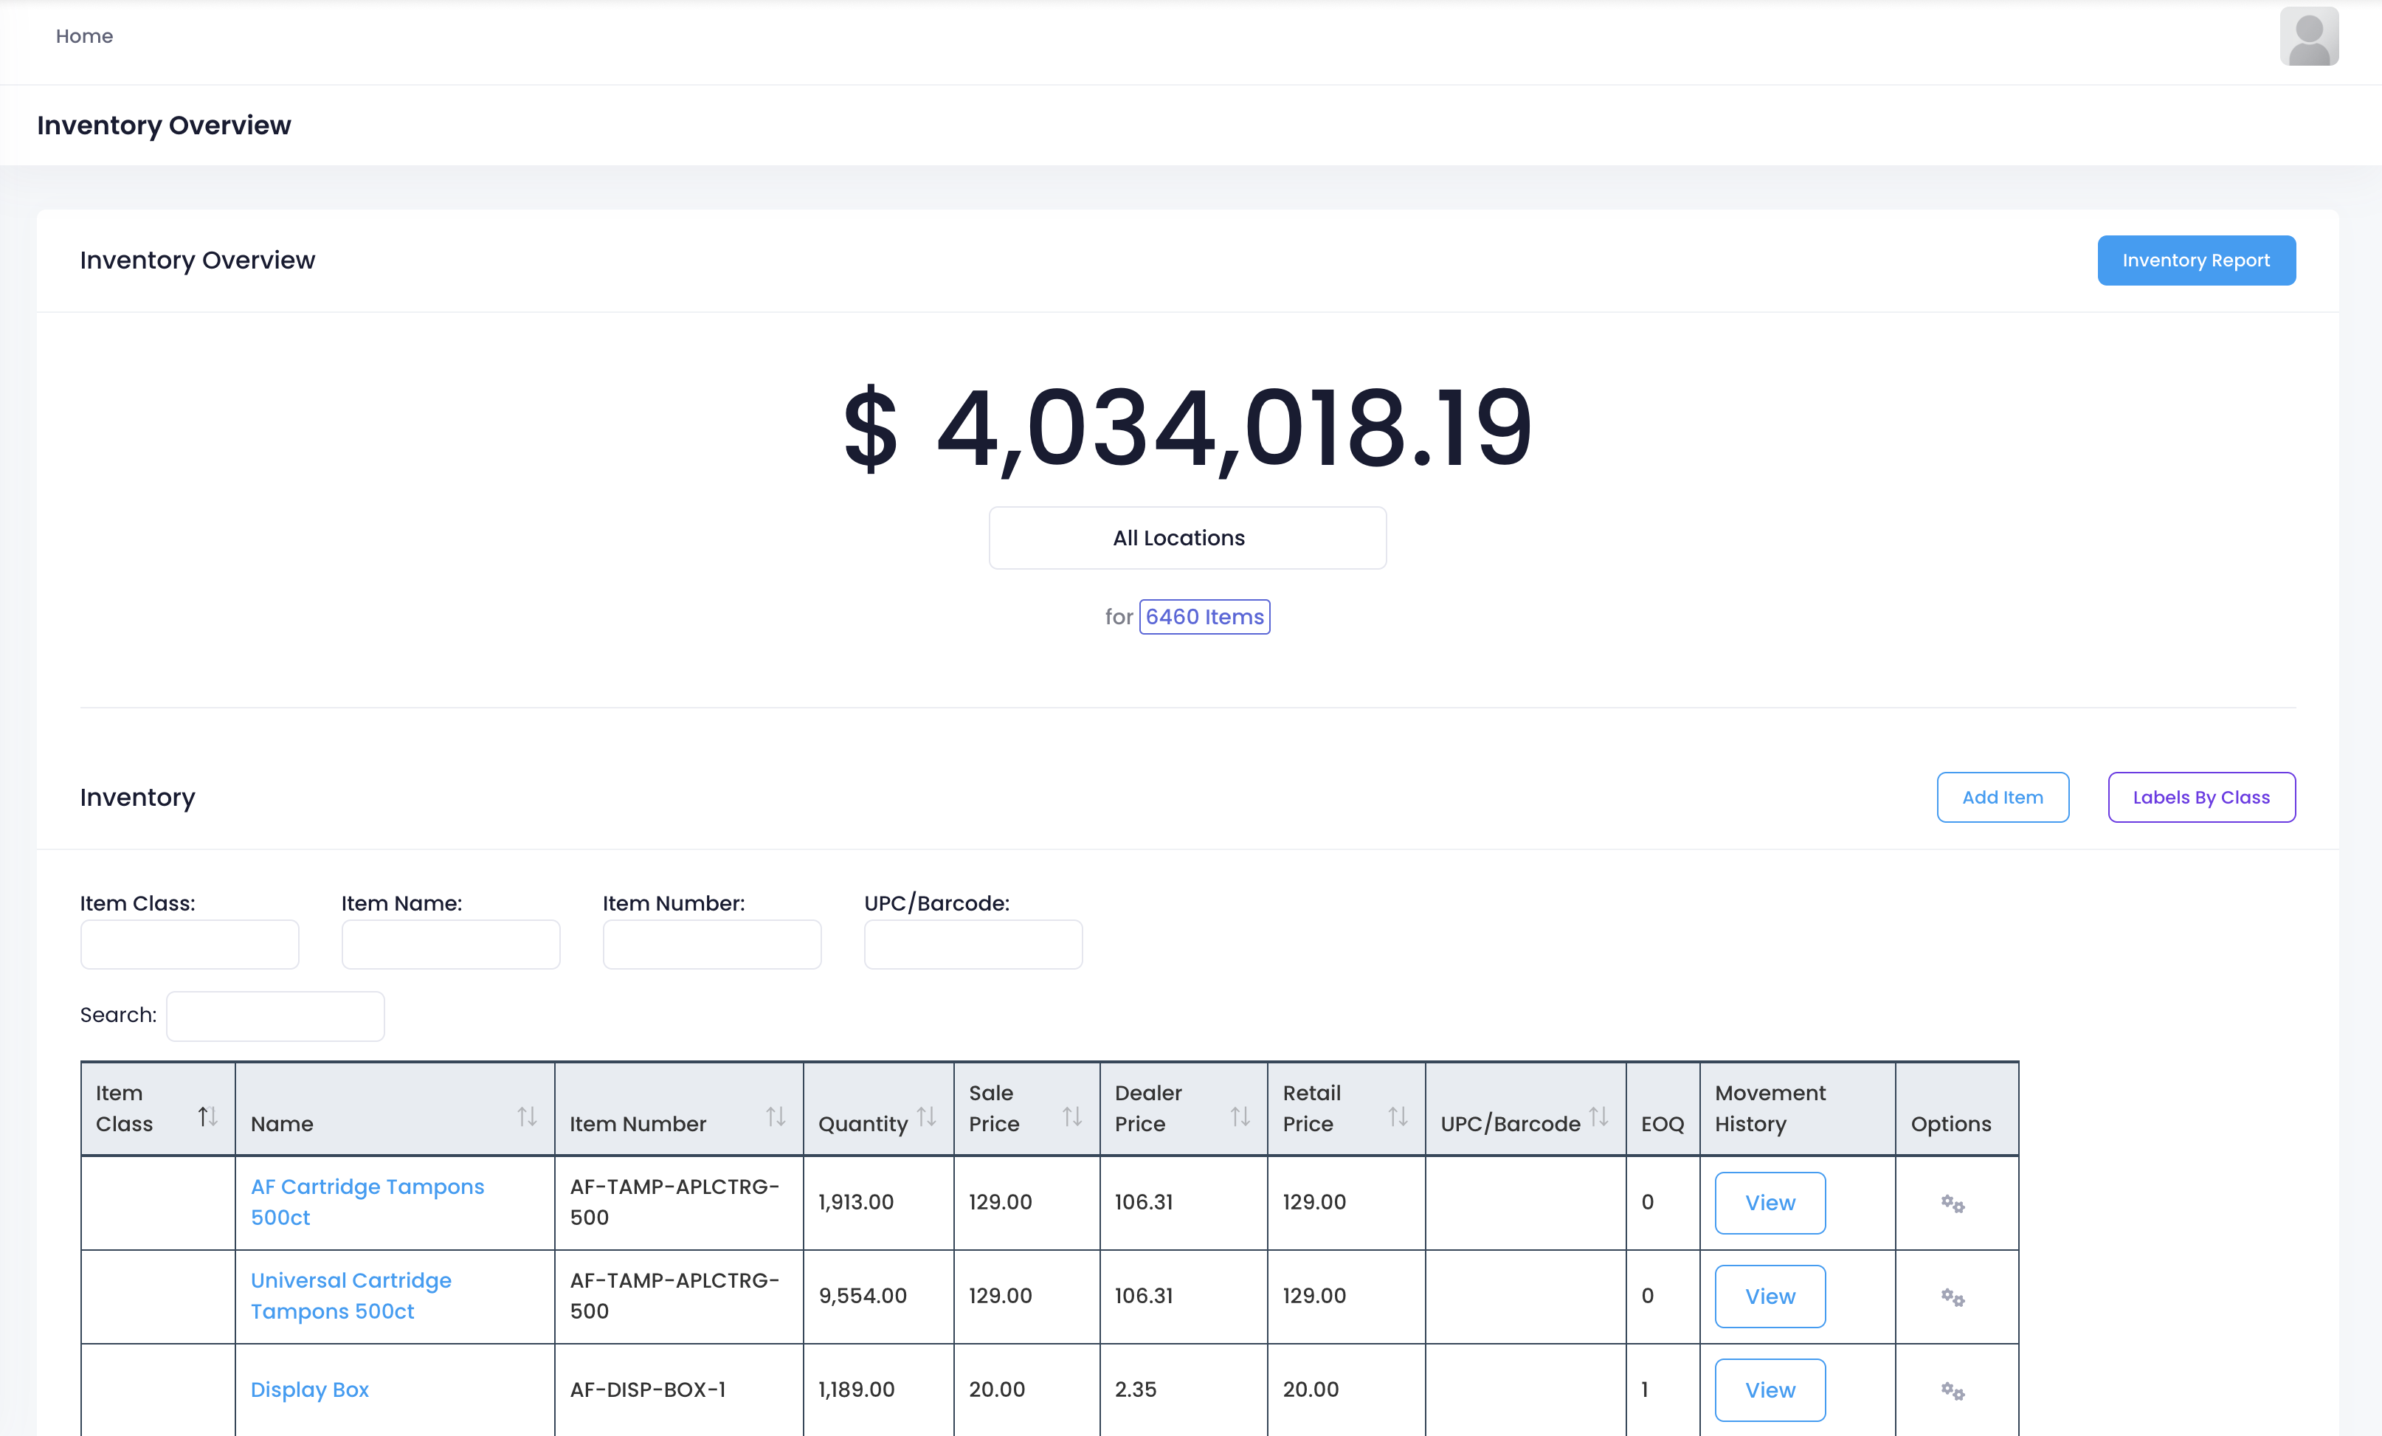The image size is (2382, 1436).
Task: Sort table by Name column arrows
Action: [x=526, y=1117]
